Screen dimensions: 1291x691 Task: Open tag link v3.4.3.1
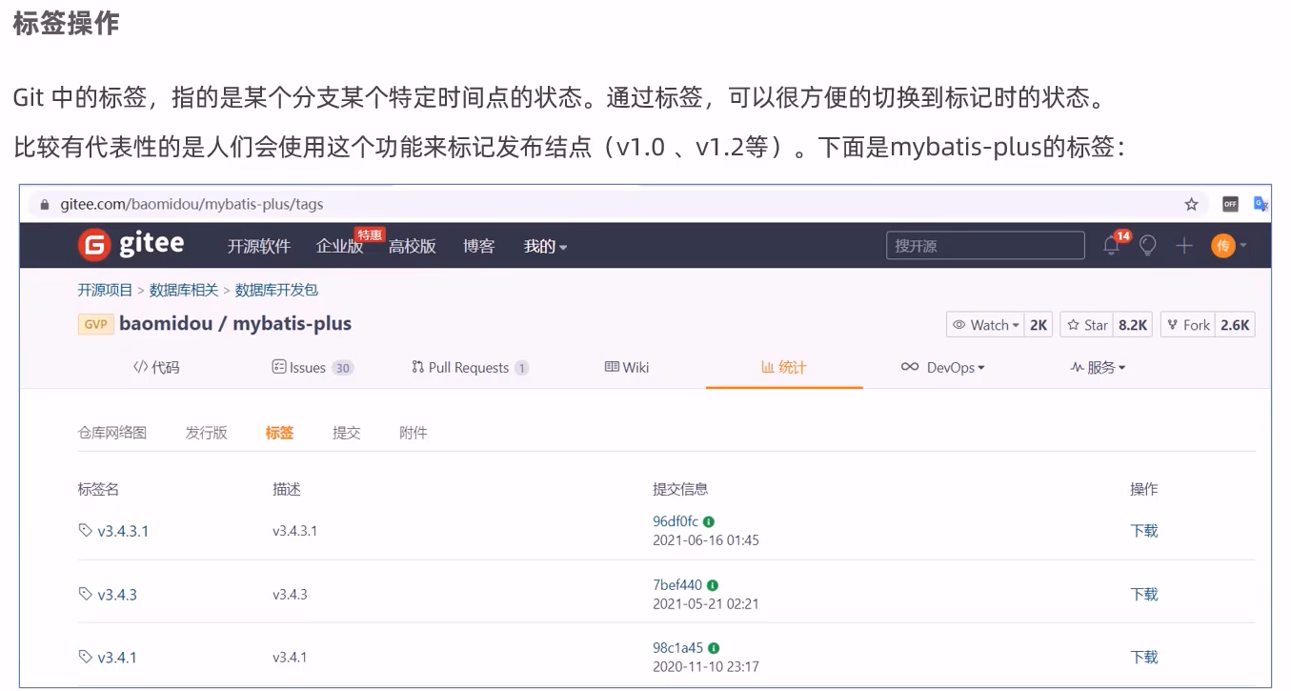click(x=123, y=531)
